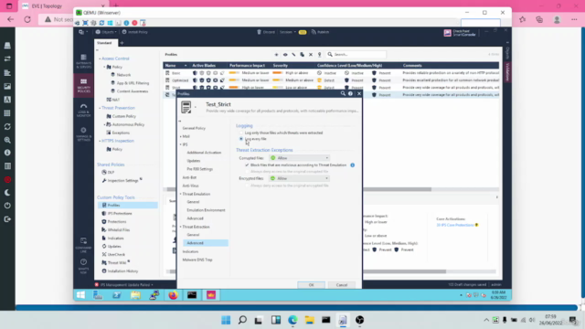This screenshot has height=329, width=585.
Task: Open Microsoft Edge in host taskbar
Action: [292, 320]
